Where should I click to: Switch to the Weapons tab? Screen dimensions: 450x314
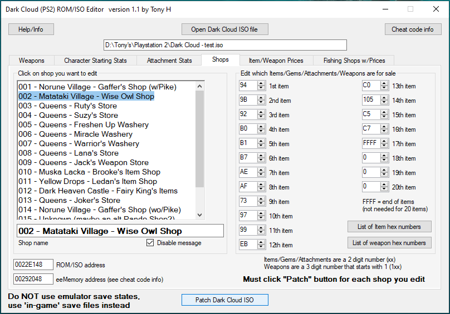pyautogui.click(x=32, y=60)
